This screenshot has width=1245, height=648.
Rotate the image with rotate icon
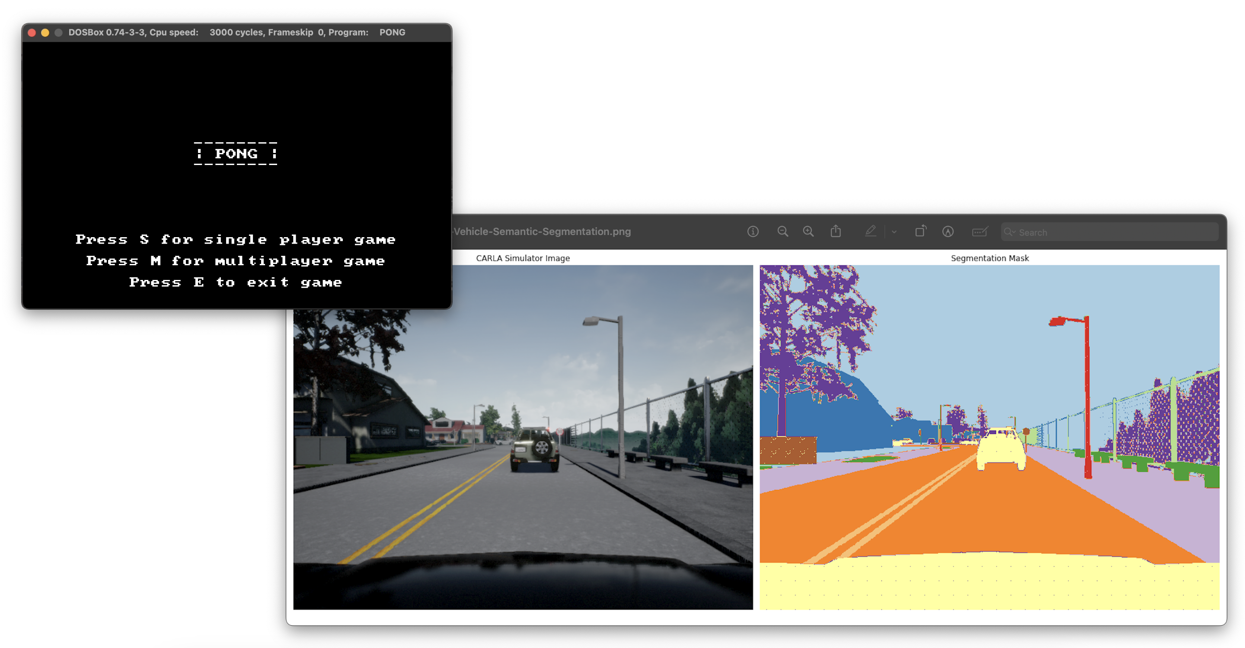920,232
